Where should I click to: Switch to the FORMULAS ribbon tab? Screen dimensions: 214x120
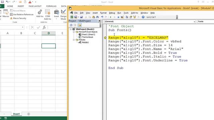pyautogui.click(x=51, y=6)
